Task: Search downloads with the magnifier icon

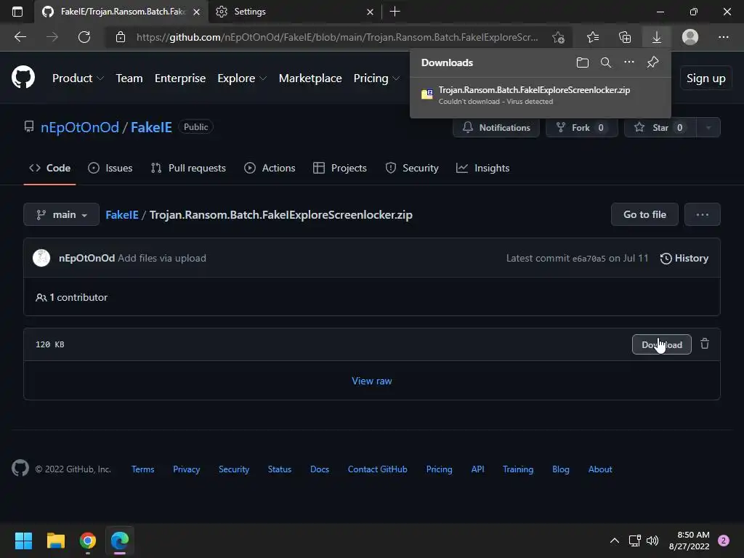Action: click(x=605, y=62)
